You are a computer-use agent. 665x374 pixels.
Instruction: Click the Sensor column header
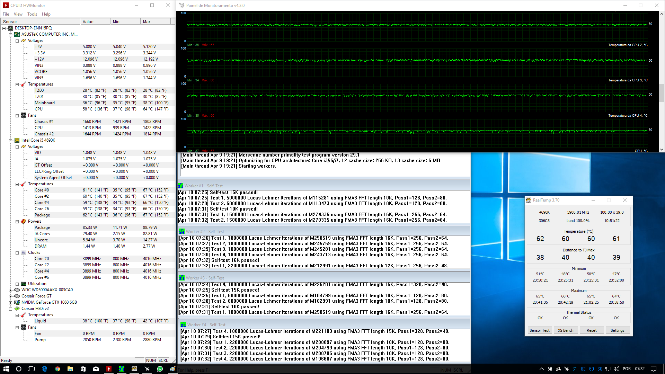tap(40, 21)
